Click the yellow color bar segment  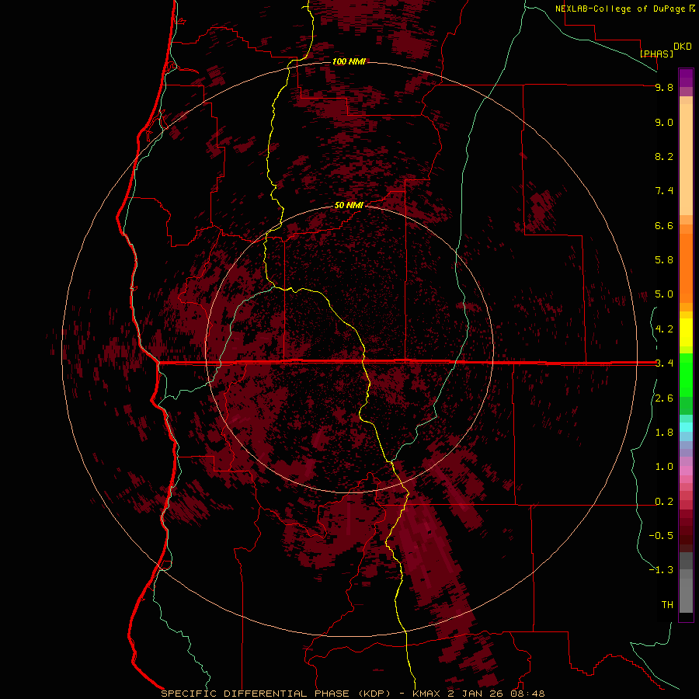[686, 332]
